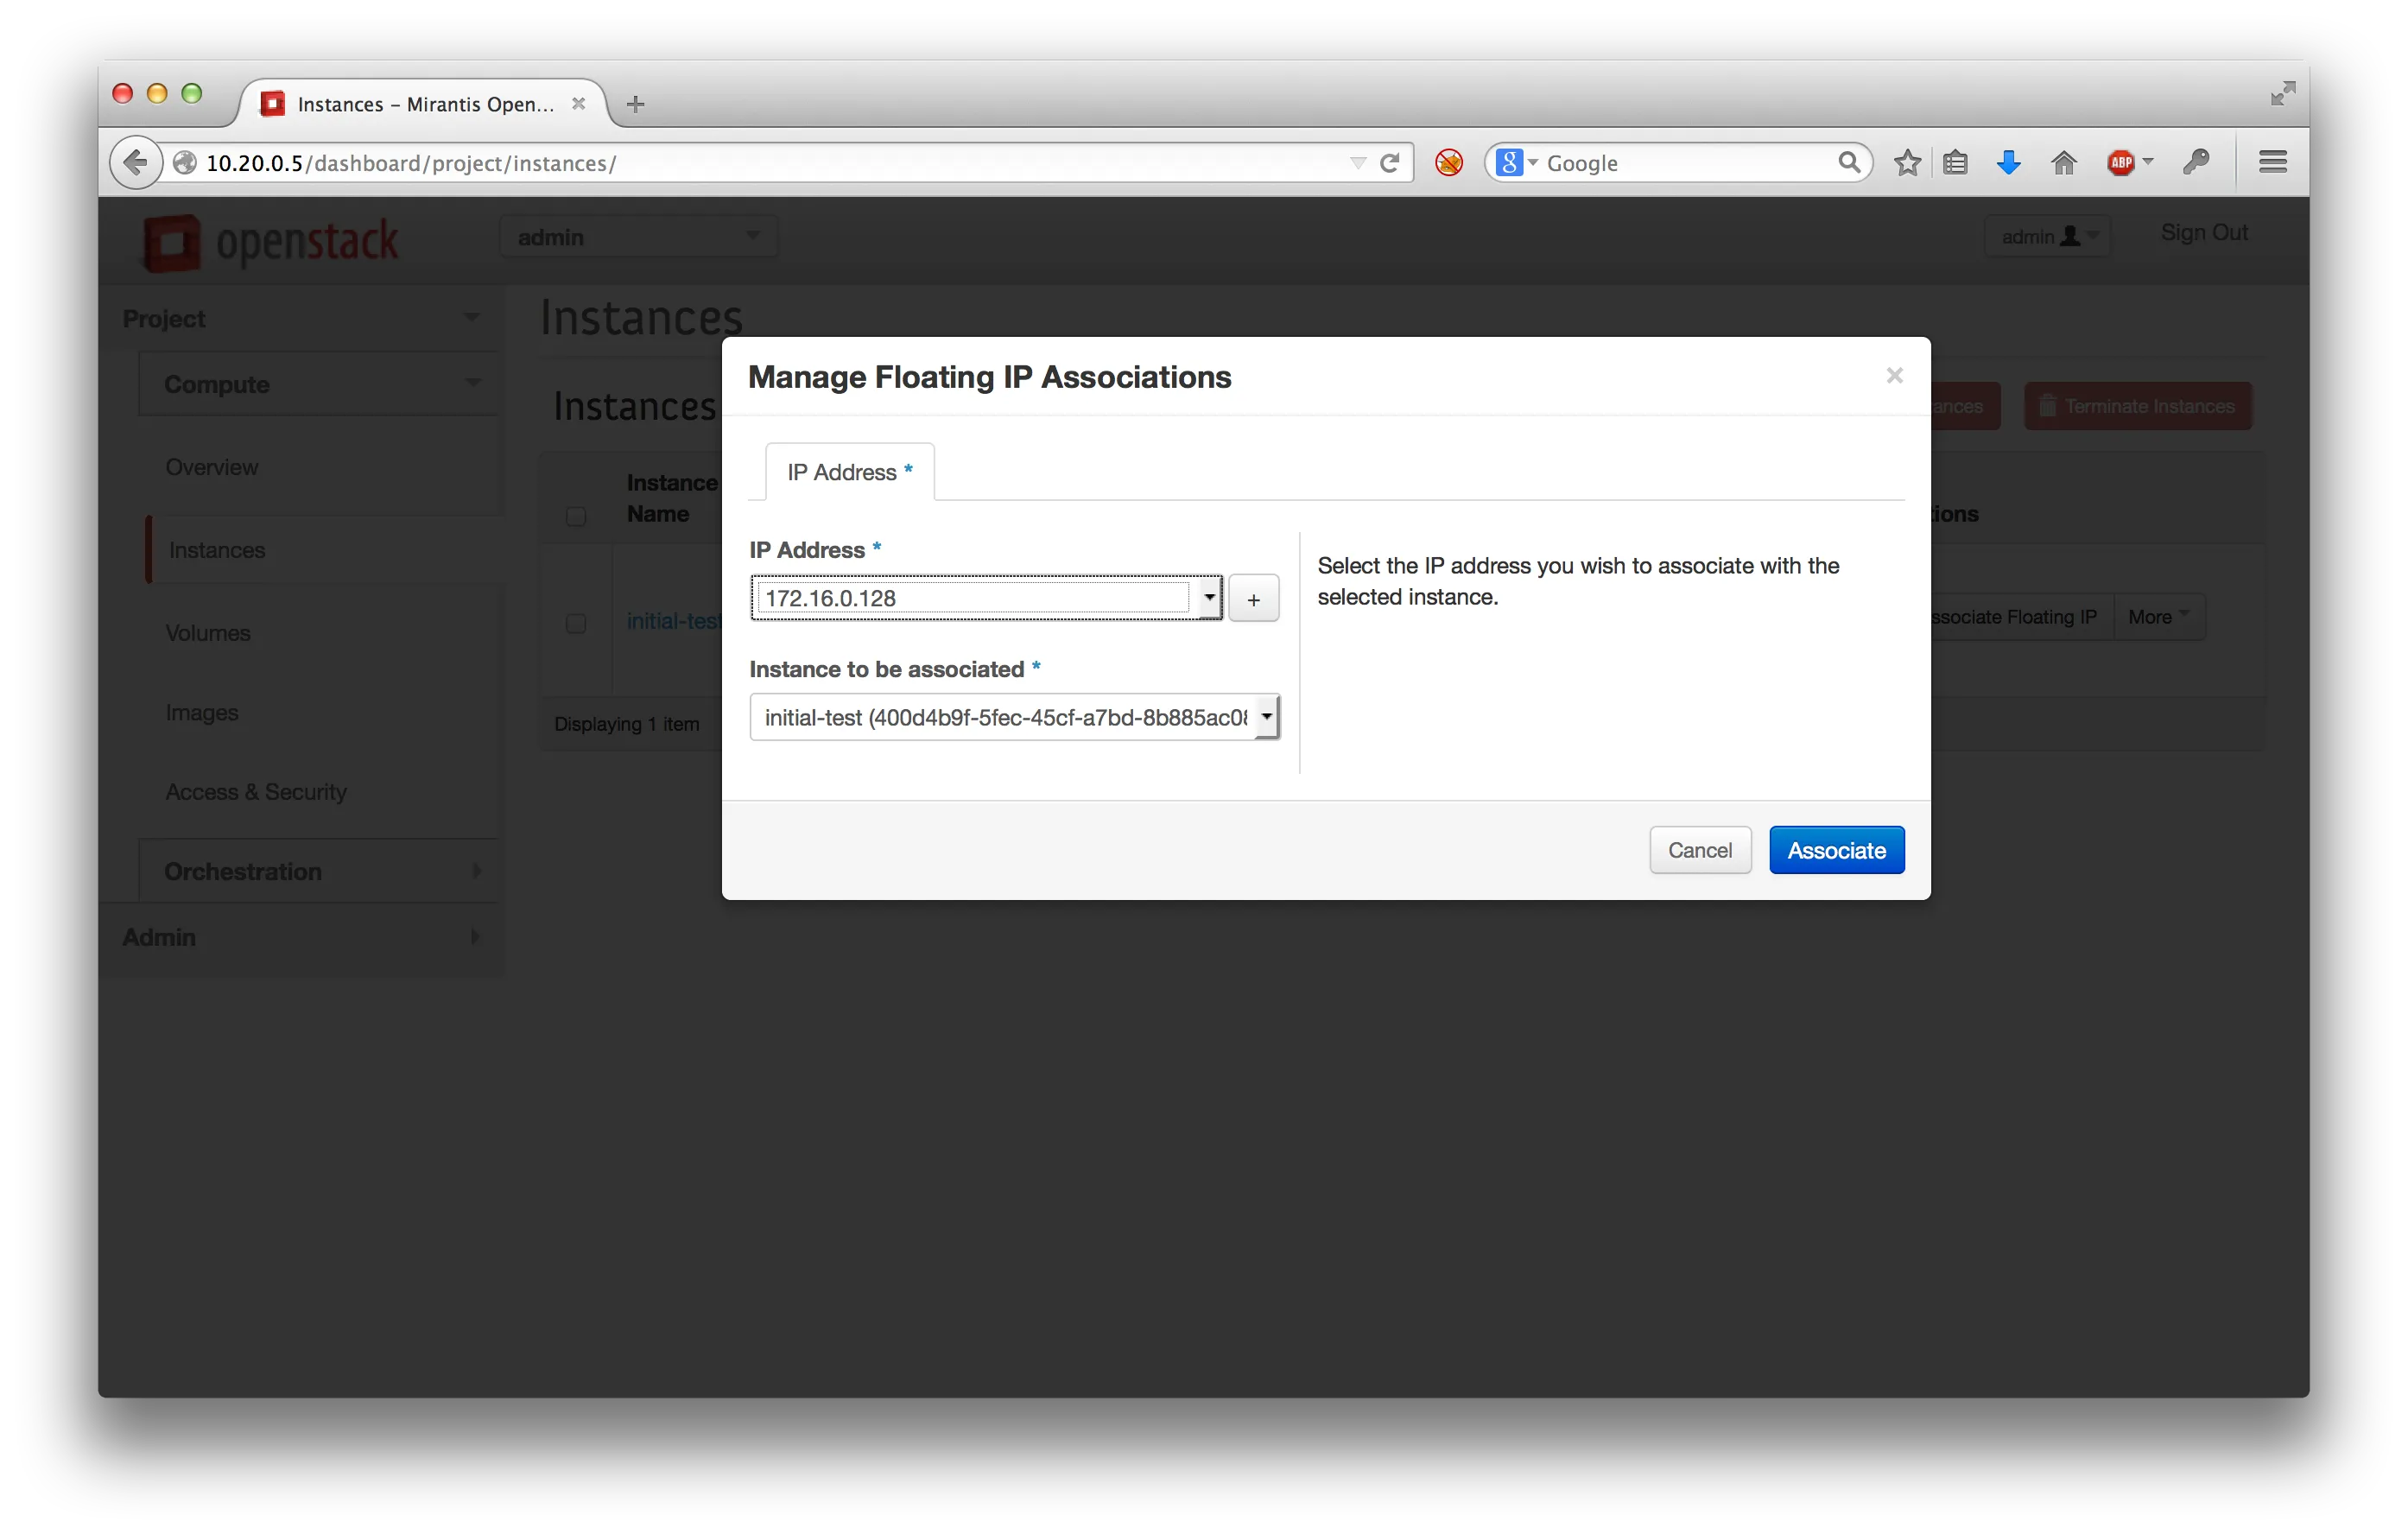The width and height of the screenshot is (2408, 1534).
Task: Click the Instances page heading
Action: pyautogui.click(x=641, y=318)
